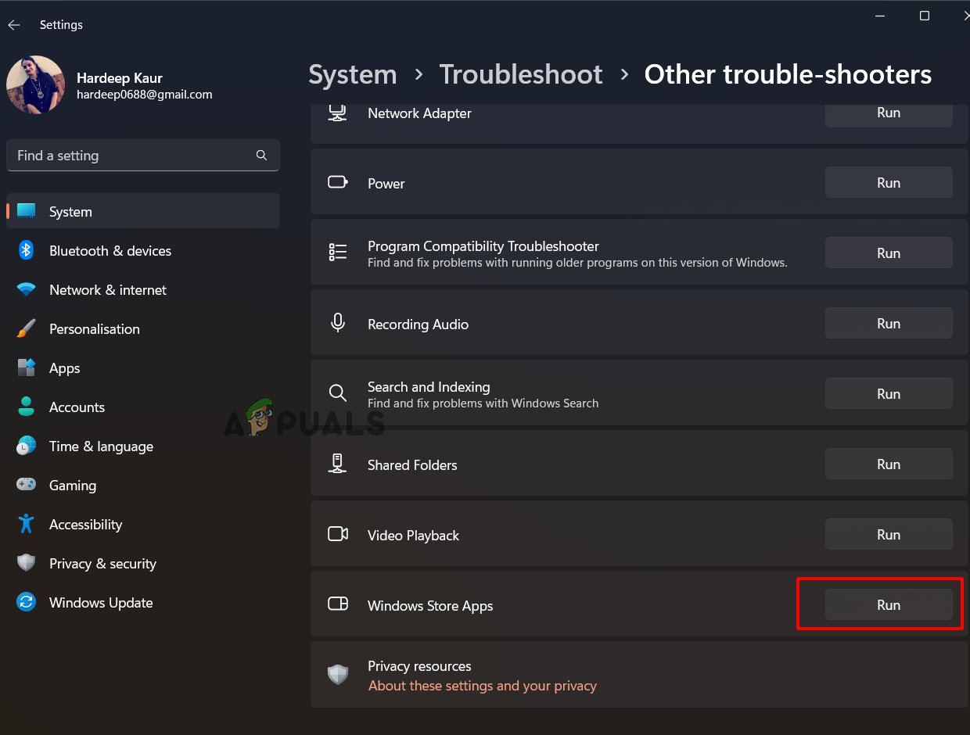Click the back arrow in Settings
Image resolution: width=970 pixels, height=735 pixels.
(x=14, y=25)
